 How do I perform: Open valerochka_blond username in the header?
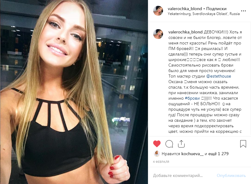point(185,9)
